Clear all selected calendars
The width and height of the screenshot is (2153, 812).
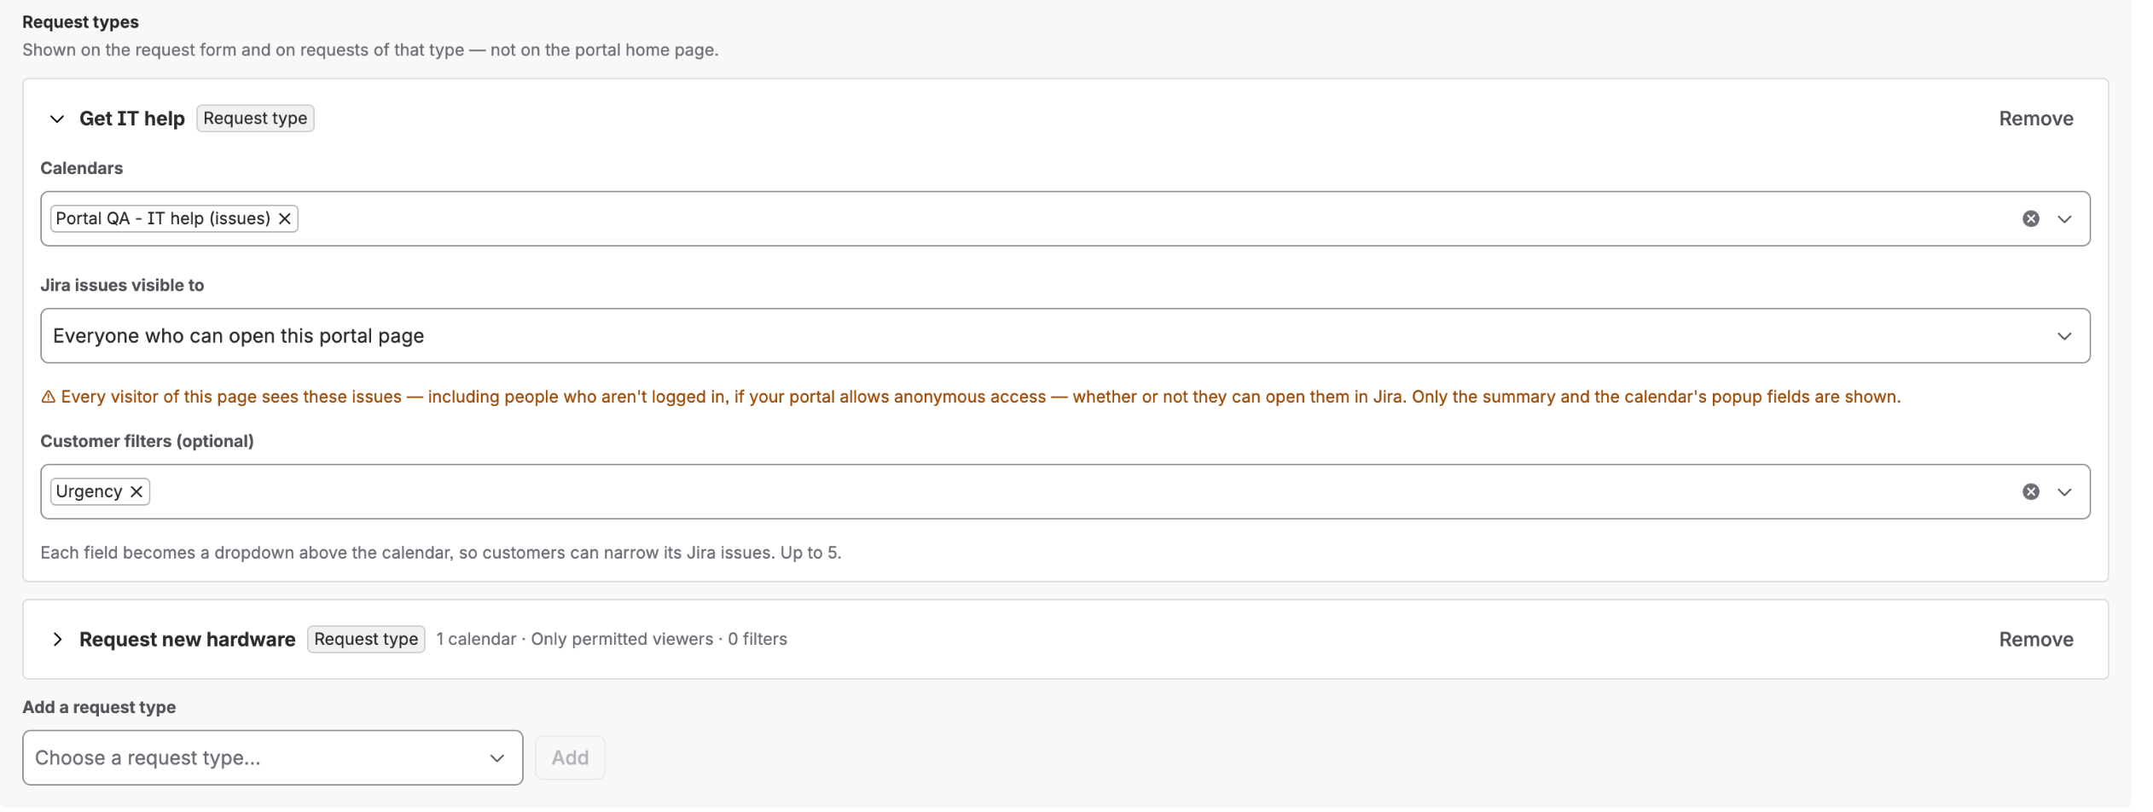(x=2030, y=219)
